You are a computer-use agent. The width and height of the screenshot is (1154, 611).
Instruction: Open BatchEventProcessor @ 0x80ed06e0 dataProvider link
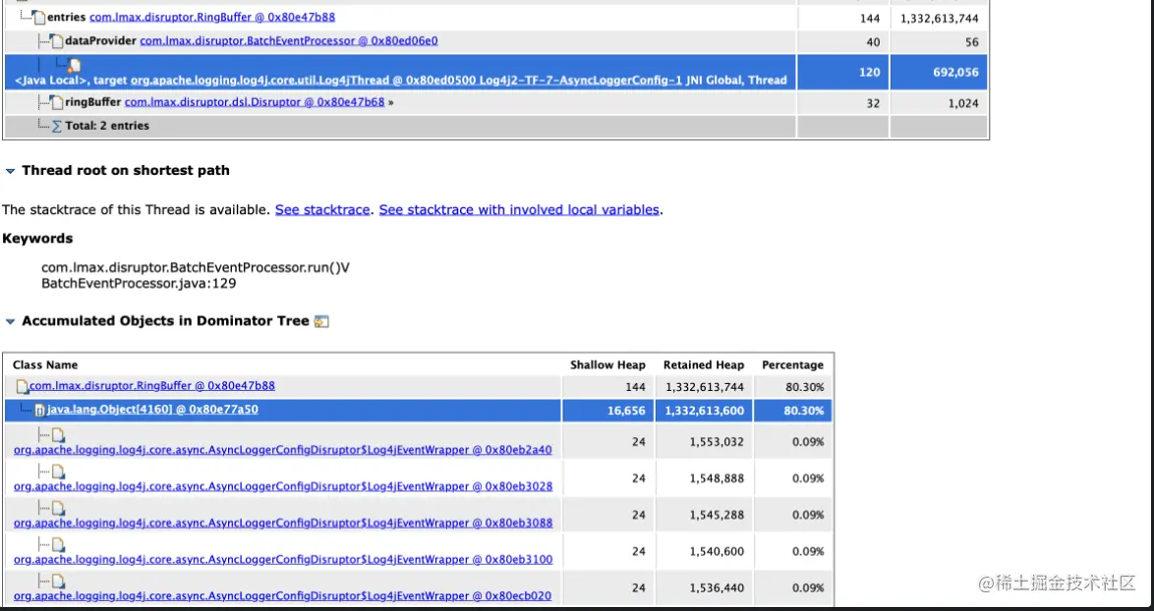(x=289, y=41)
